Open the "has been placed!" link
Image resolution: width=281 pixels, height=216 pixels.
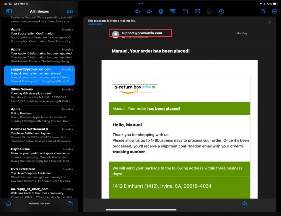tap(163, 109)
